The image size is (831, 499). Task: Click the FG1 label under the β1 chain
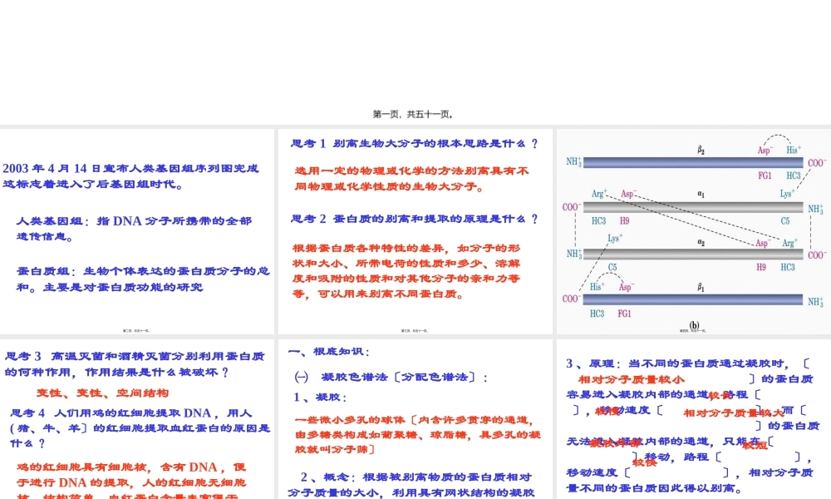pyautogui.click(x=624, y=314)
